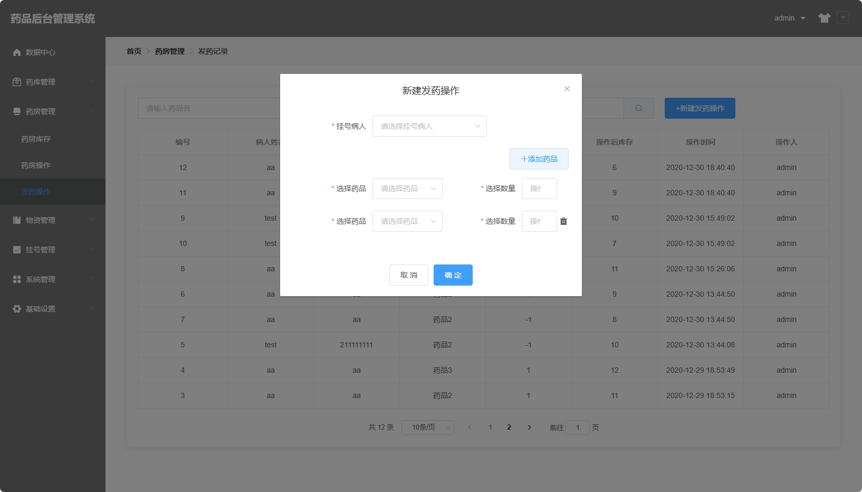The image size is (862, 492).
Task: Confirm with the 确定 button
Action: pos(453,275)
